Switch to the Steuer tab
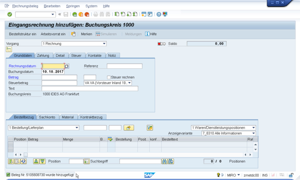The height and width of the screenshot is (180, 300). [x=76, y=55]
